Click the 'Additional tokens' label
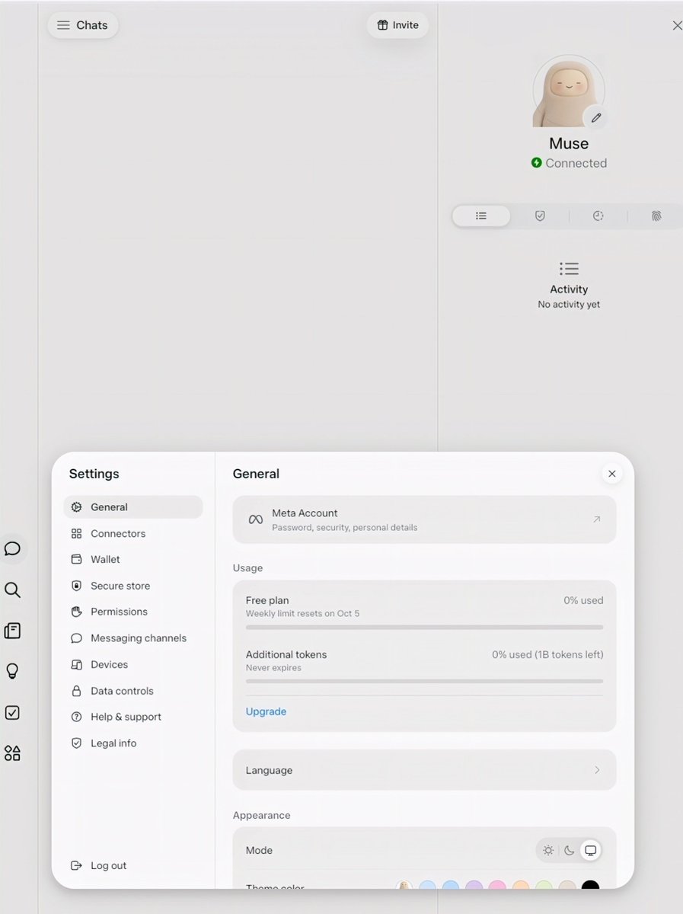Image resolution: width=683 pixels, height=914 pixels. pyautogui.click(x=286, y=654)
